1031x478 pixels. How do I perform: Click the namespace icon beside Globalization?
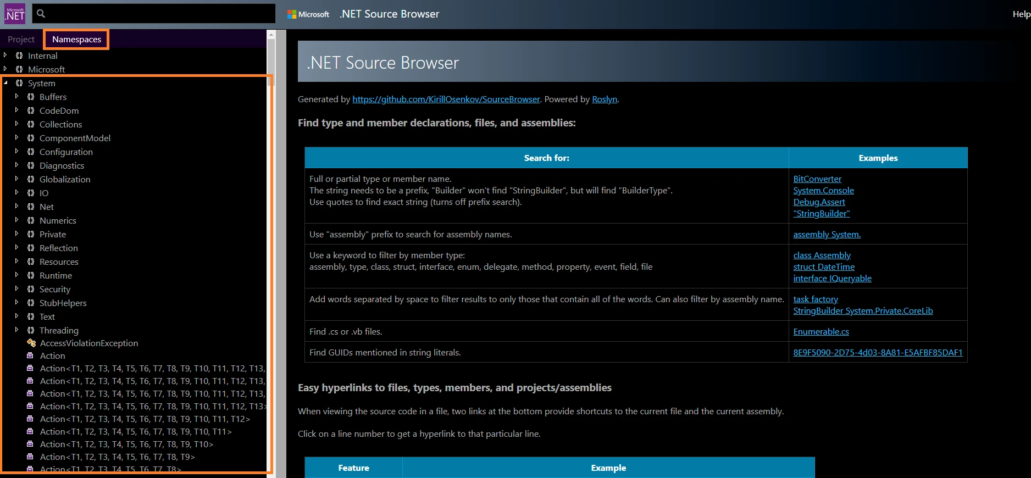pyautogui.click(x=31, y=179)
